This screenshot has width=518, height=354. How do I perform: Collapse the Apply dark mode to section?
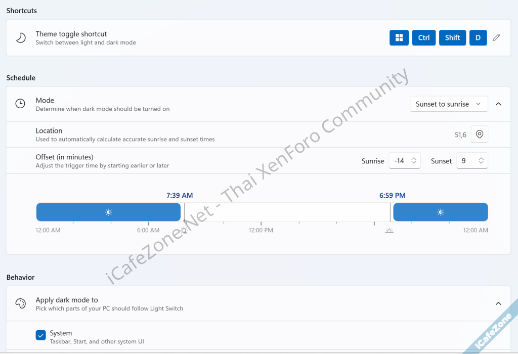(498, 303)
